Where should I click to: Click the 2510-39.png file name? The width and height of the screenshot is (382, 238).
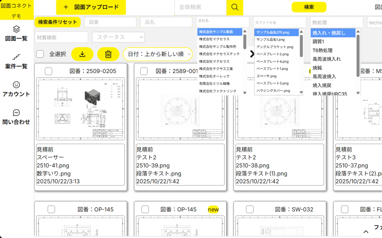[153, 165]
